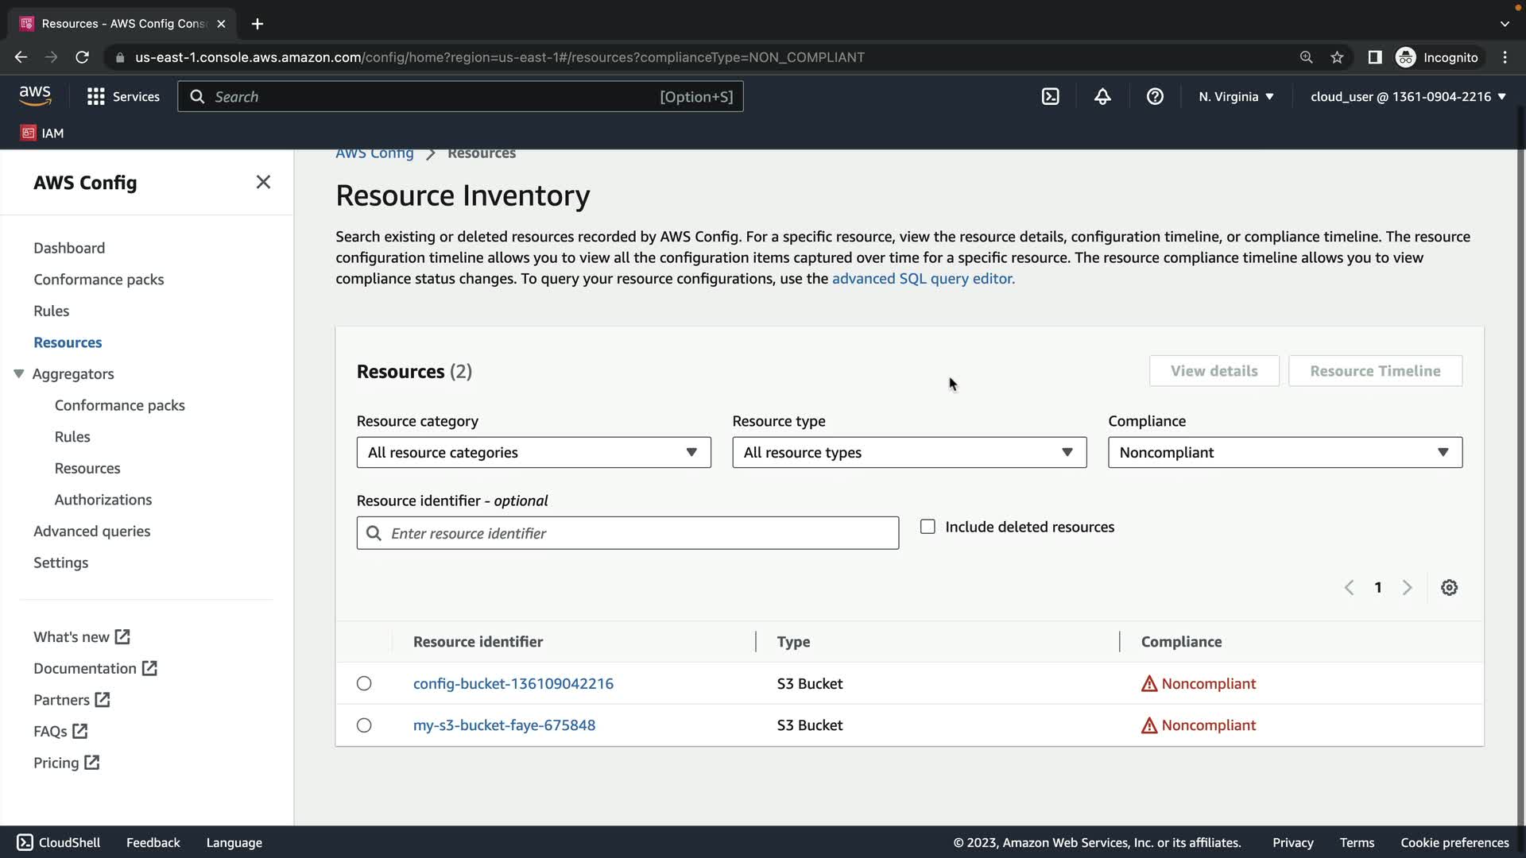
Task: Open the Resource category dropdown
Action: coord(533,453)
